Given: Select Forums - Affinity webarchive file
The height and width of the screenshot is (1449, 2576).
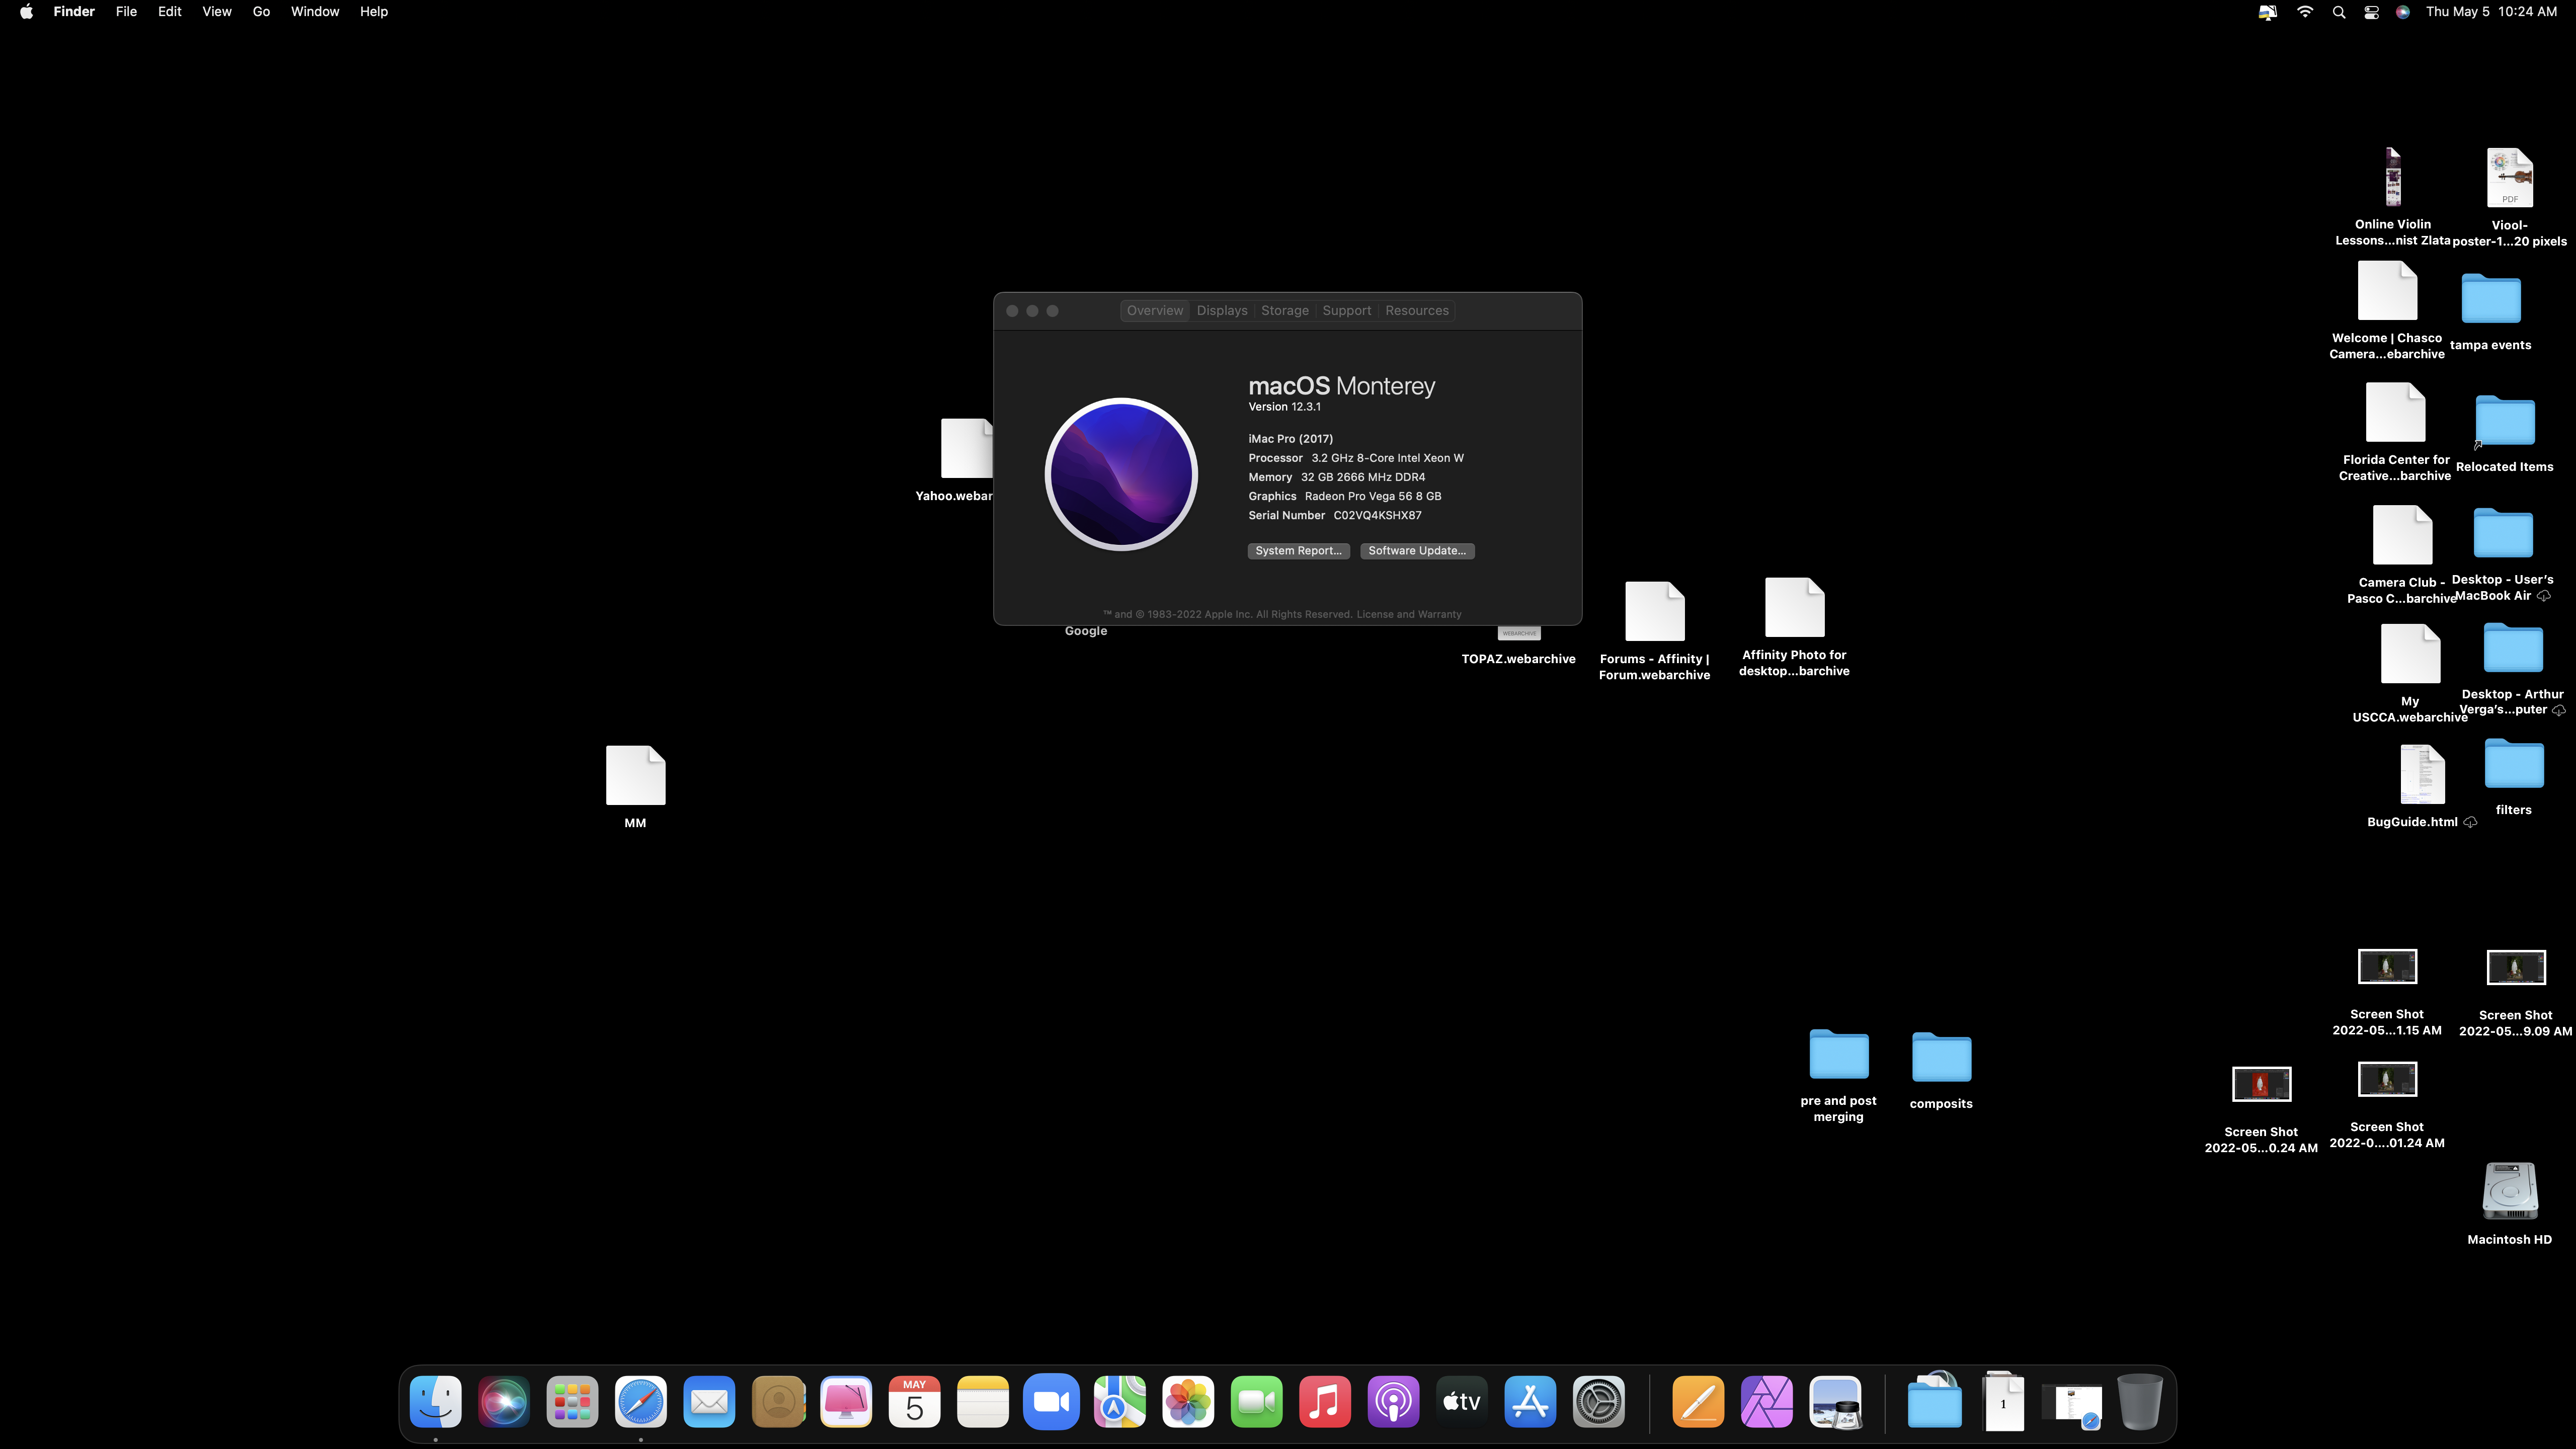Looking at the screenshot, I should tap(1654, 611).
